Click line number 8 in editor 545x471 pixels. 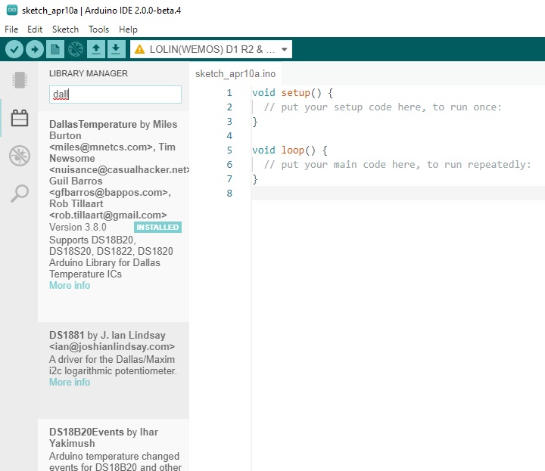(229, 194)
